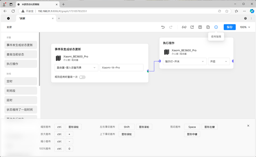Close the shortcut guide panel
256x157 pixels.
(x=248, y=126)
